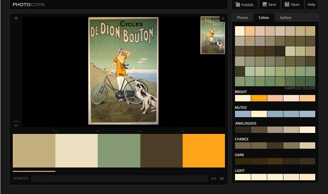Image resolution: width=328 pixels, height=194 pixels.
Task: Pick the last swatch in the bottom sampled colors row
Action: [311, 82]
